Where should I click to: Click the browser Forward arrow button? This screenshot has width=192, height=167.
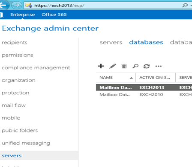[17, 6]
